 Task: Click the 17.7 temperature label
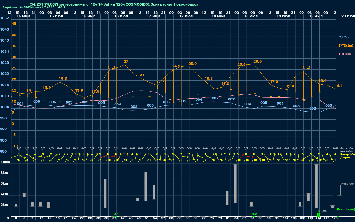[x=160, y=82]
